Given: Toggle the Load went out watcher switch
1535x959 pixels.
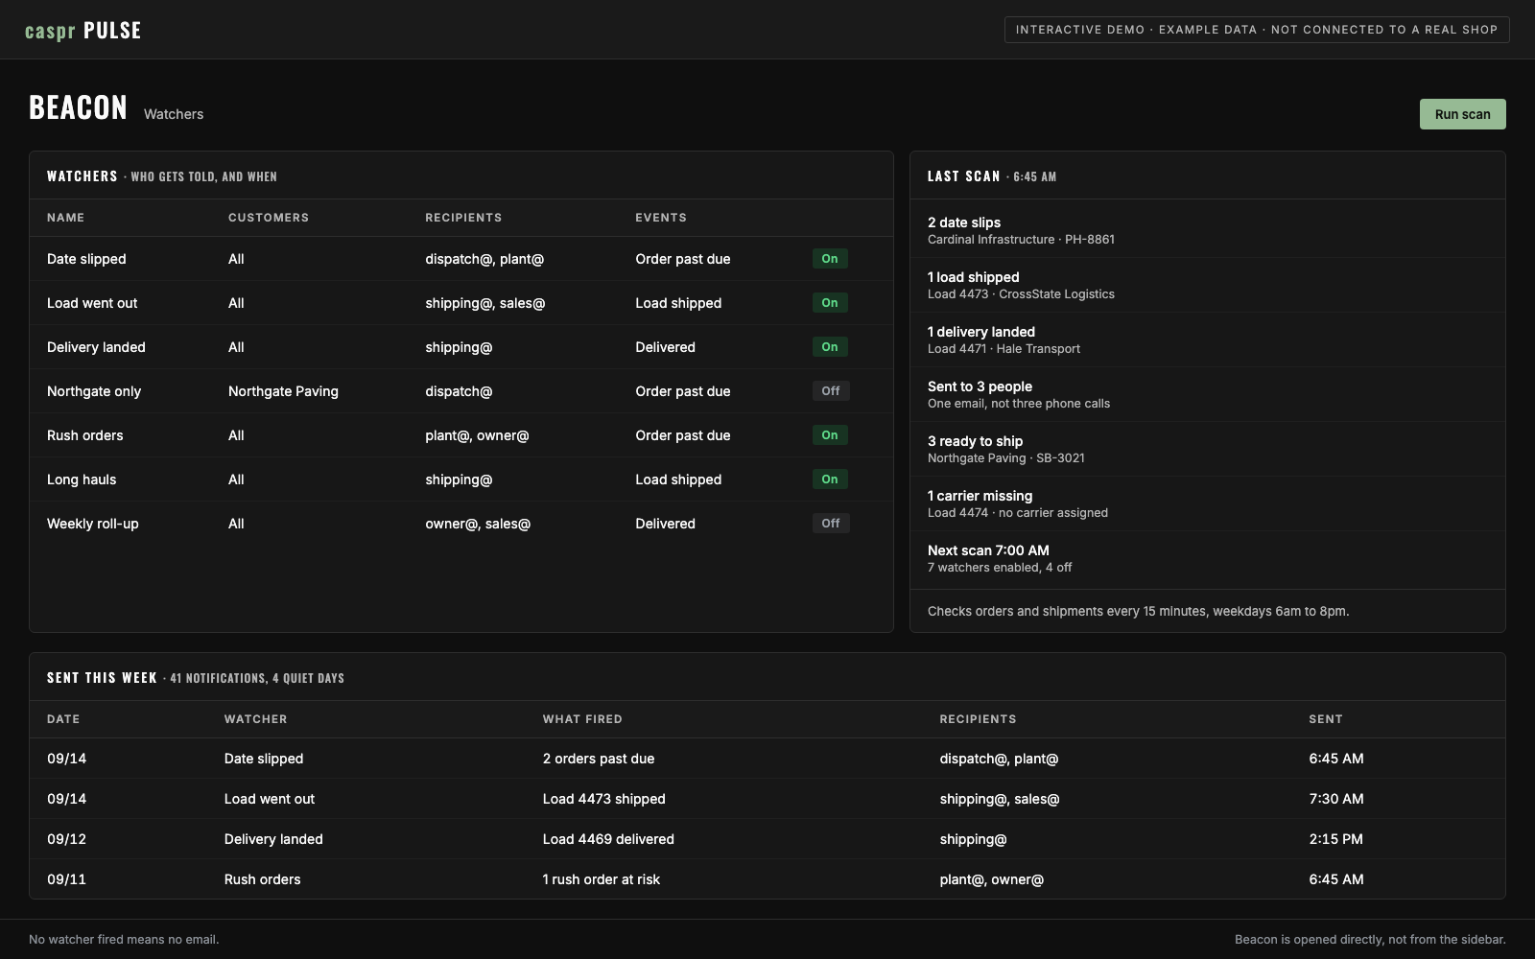Looking at the screenshot, I should [x=830, y=303].
